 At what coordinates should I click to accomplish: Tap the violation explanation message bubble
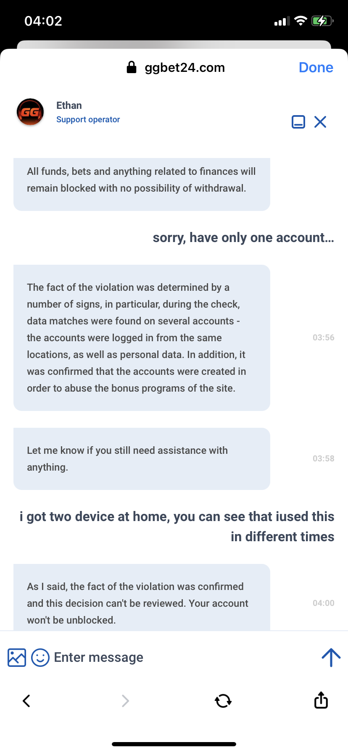pos(142,338)
